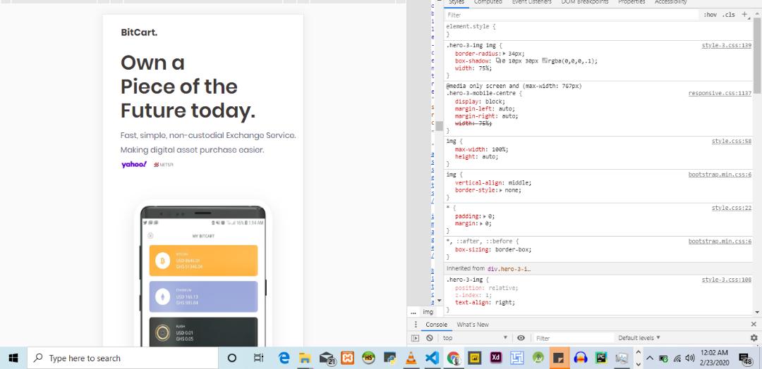762x369 pixels.
Task: Clear the console with the ban icon
Action: pyautogui.click(x=429, y=338)
